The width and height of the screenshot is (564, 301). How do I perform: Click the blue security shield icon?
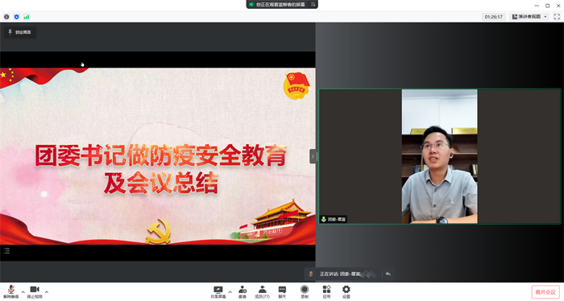(x=17, y=17)
